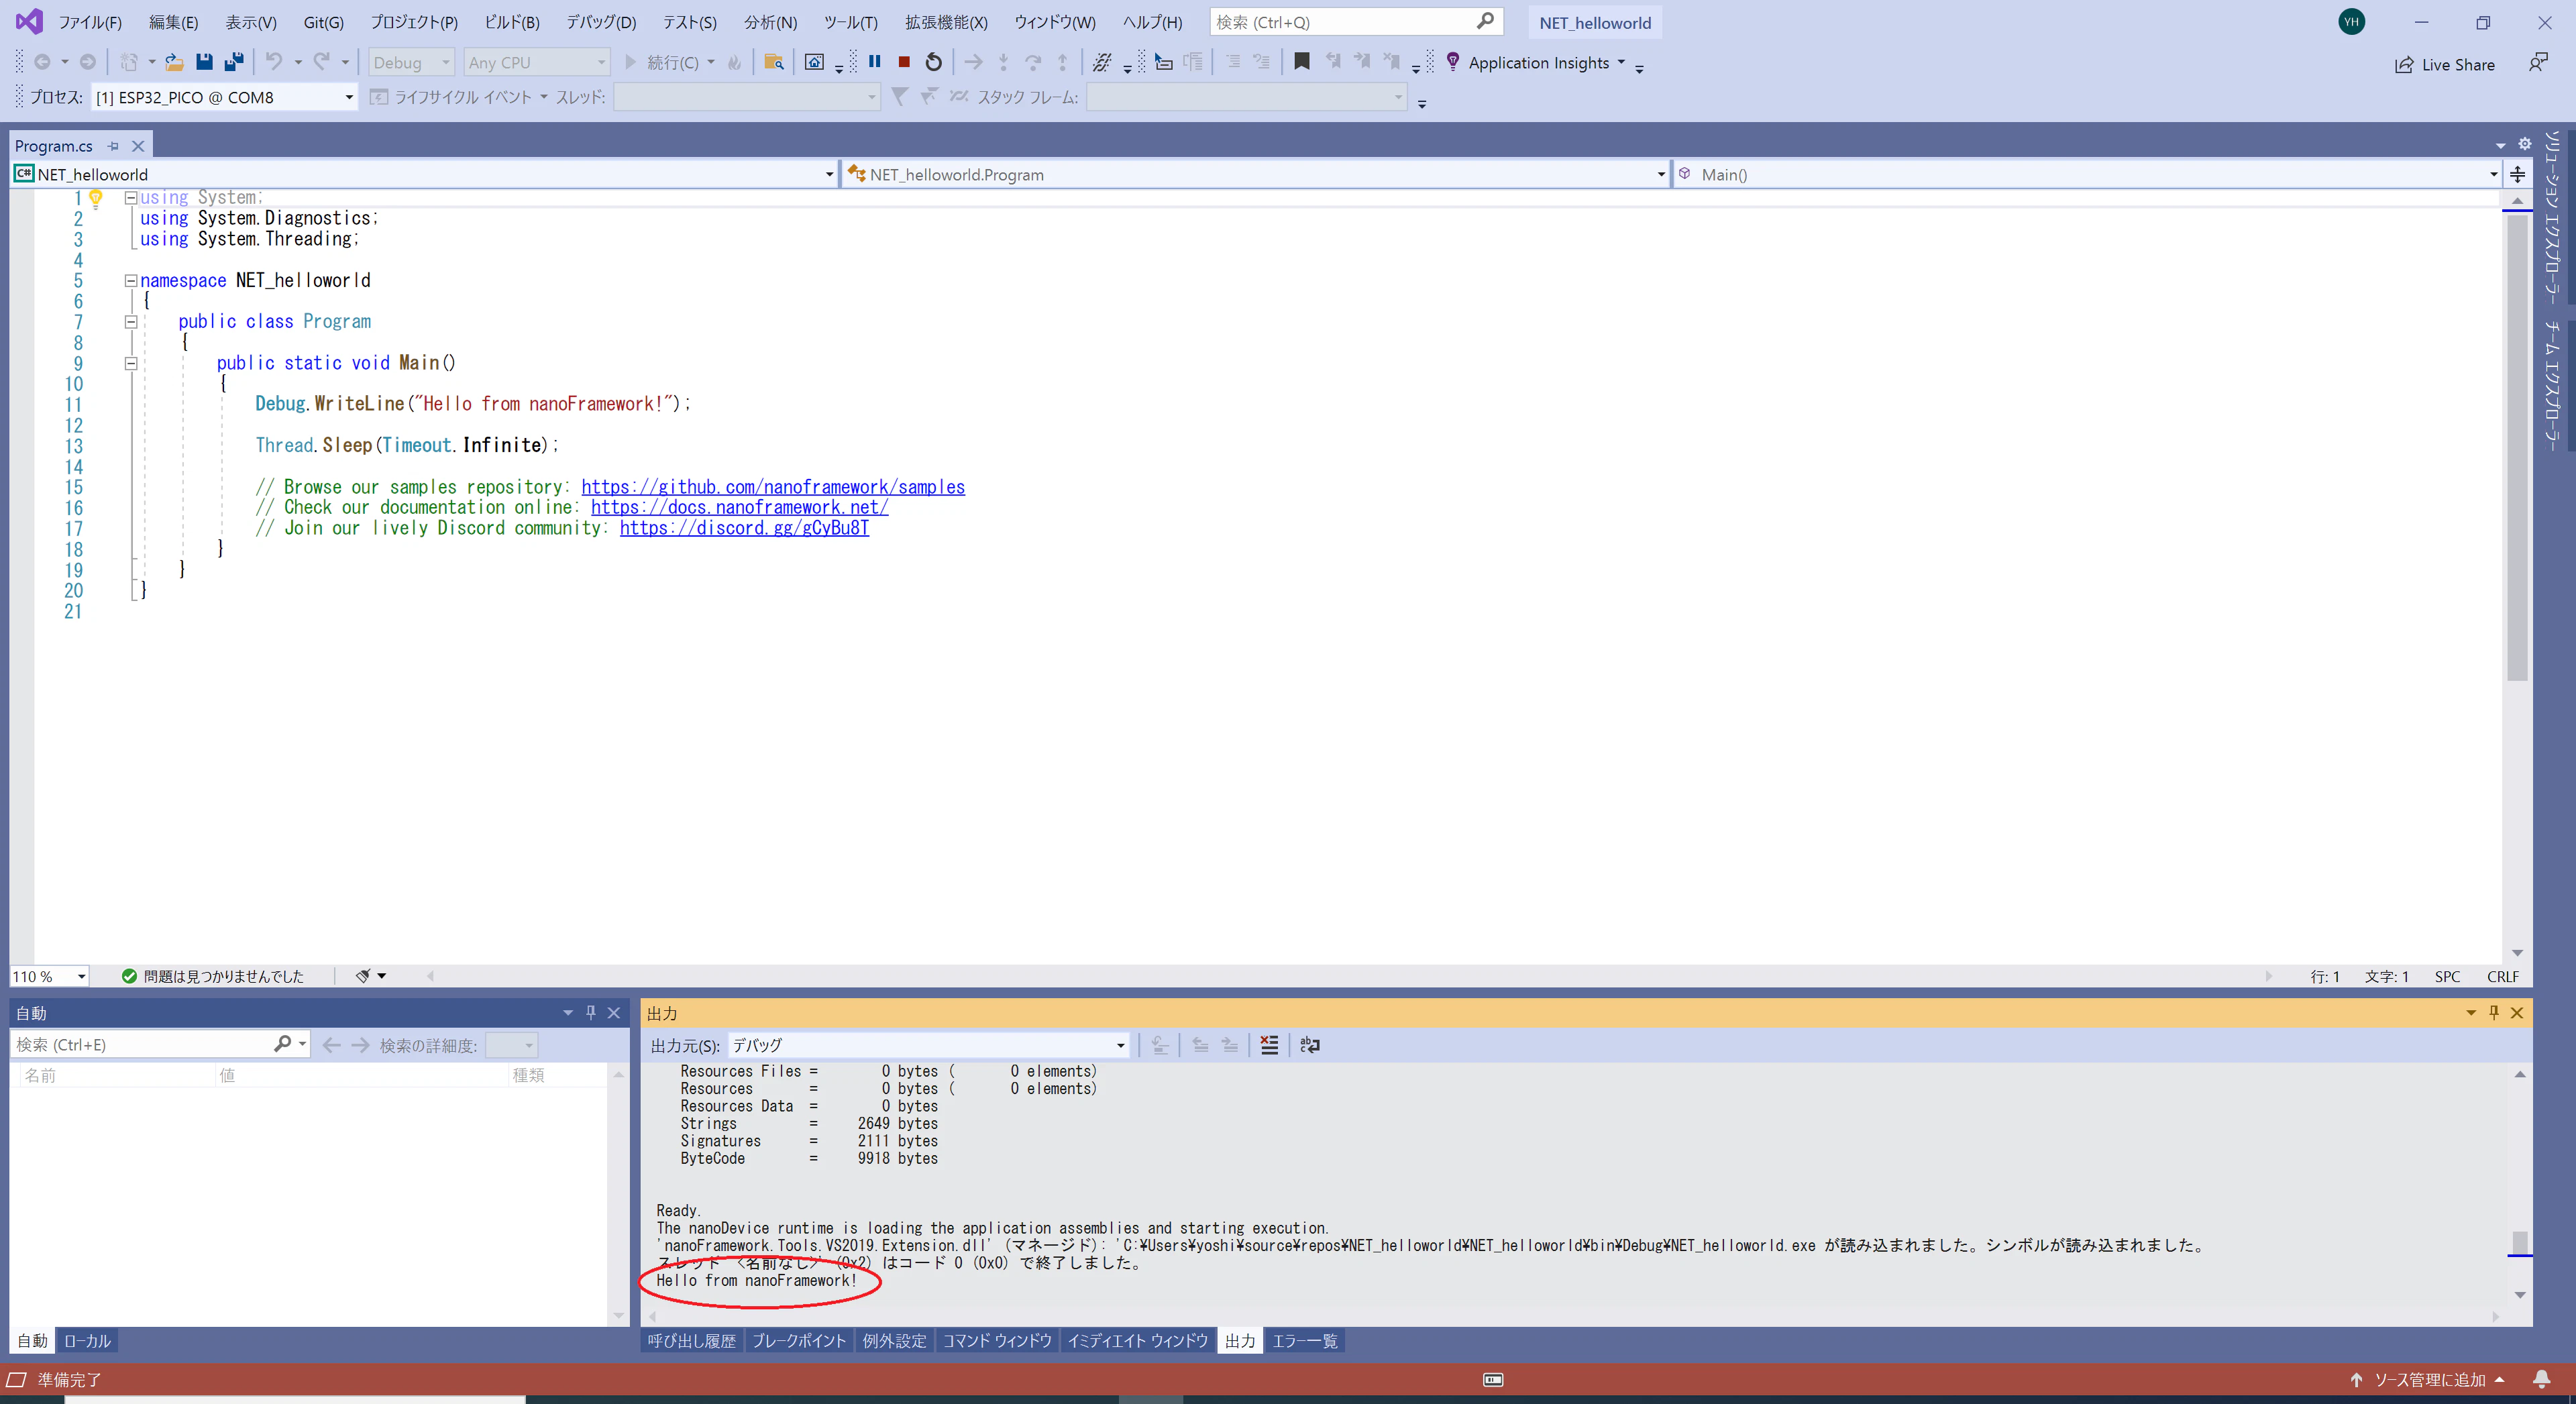The width and height of the screenshot is (2576, 1404).
Task: Open the Live Share button
Action: point(2444,64)
